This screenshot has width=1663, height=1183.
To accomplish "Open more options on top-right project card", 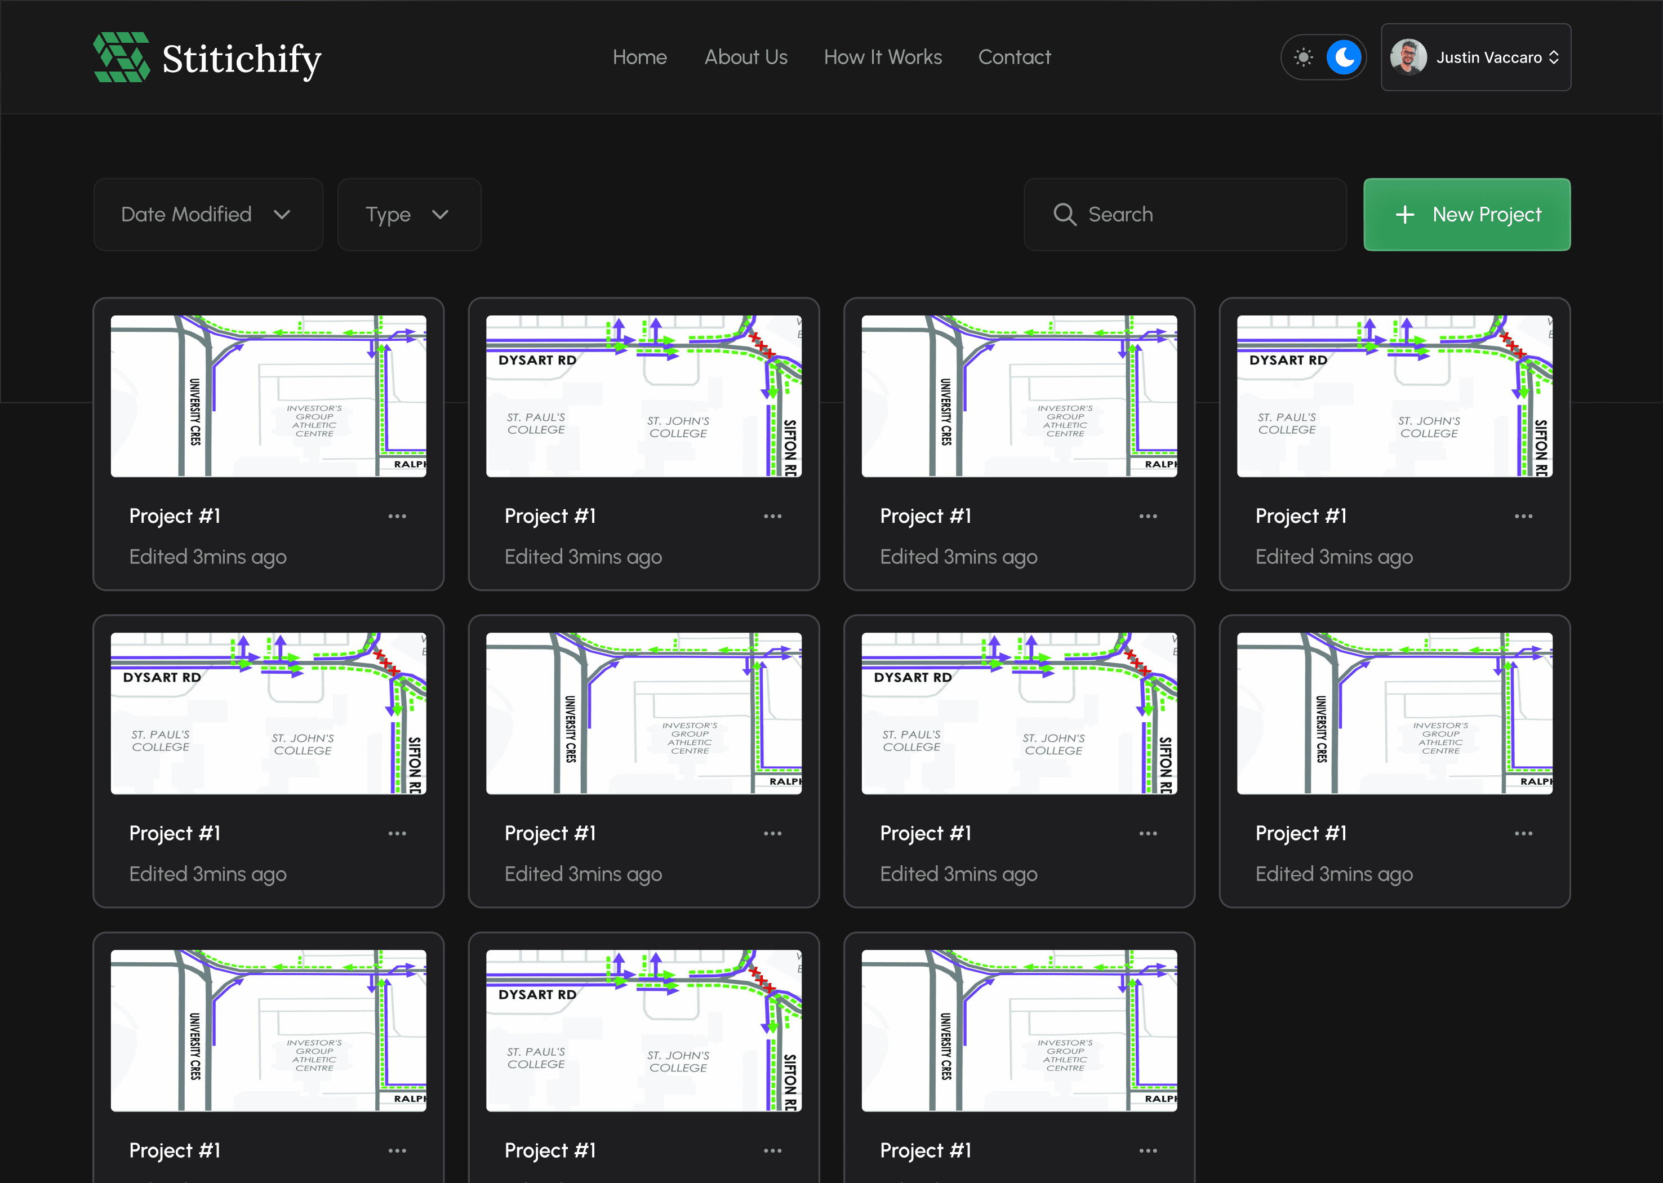I will 1523,516.
